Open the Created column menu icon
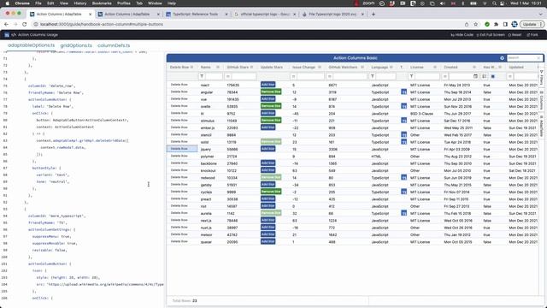 click(474, 67)
